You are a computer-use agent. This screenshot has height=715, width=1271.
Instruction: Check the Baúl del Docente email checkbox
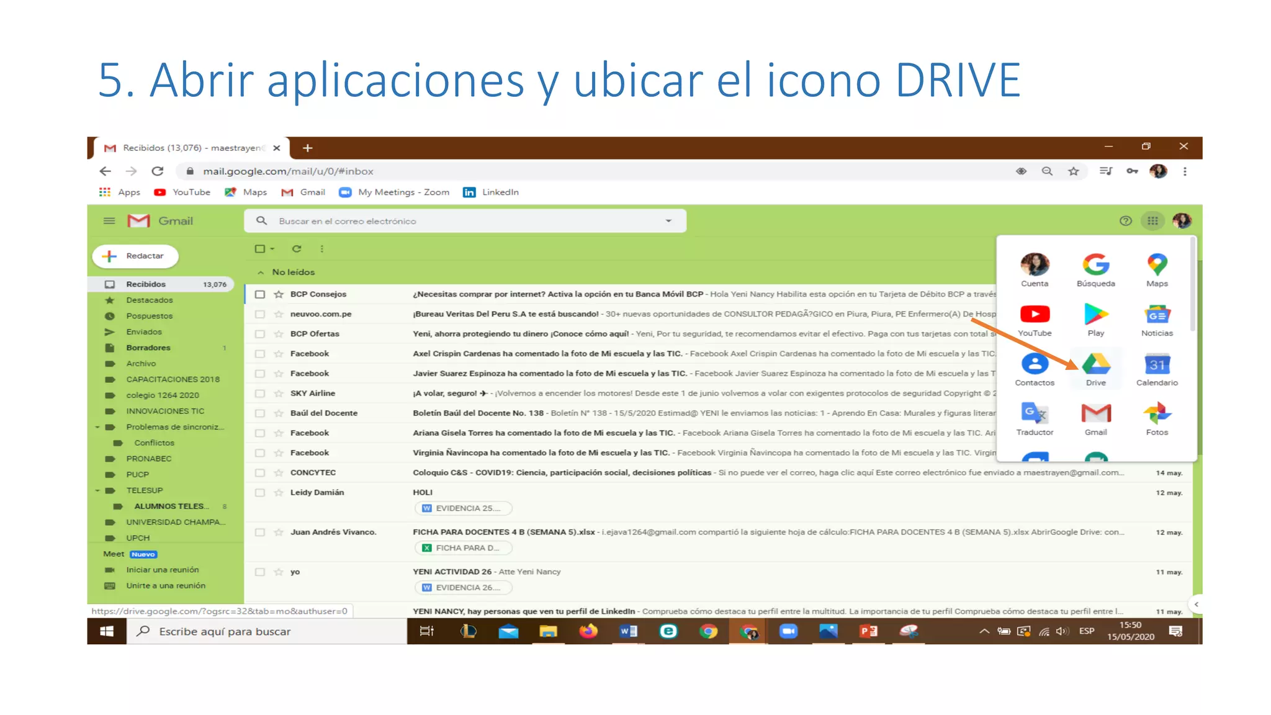tap(260, 413)
